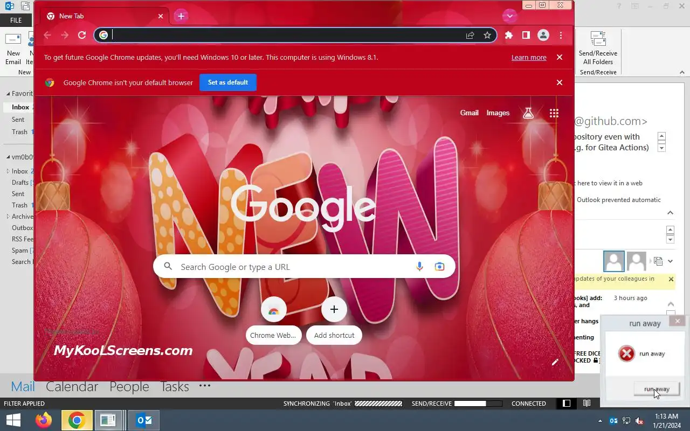Collapse the Outlook message header chevron

coord(670,213)
